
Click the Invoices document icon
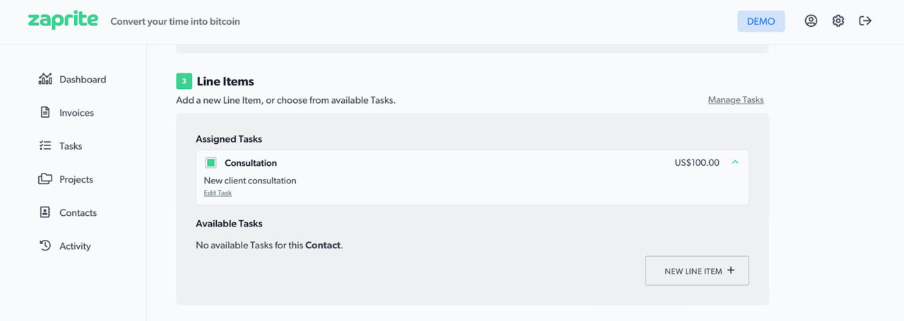(45, 112)
